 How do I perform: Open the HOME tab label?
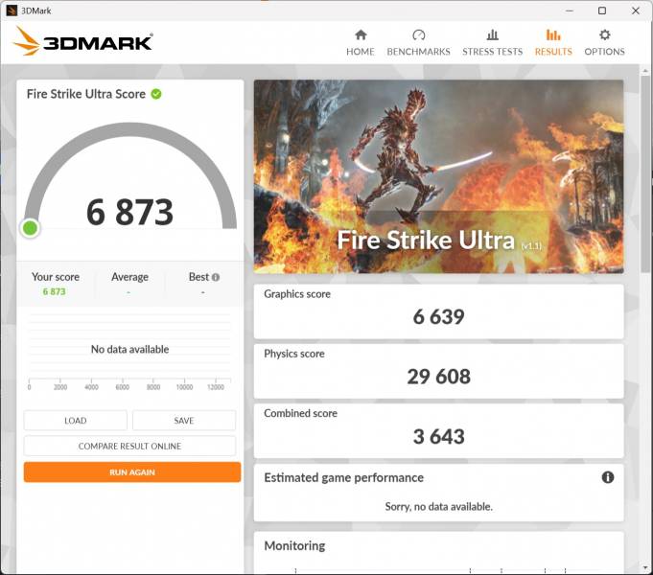tap(361, 52)
